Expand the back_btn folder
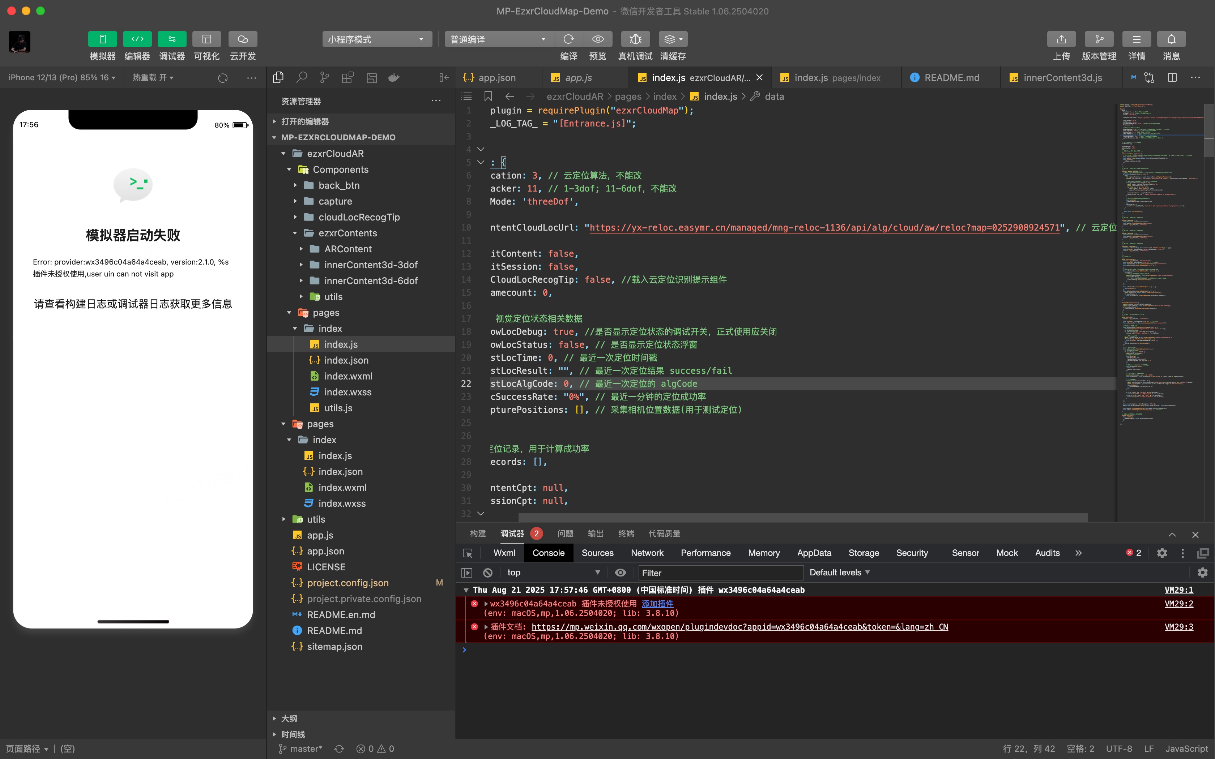1215x759 pixels. pos(339,185)
